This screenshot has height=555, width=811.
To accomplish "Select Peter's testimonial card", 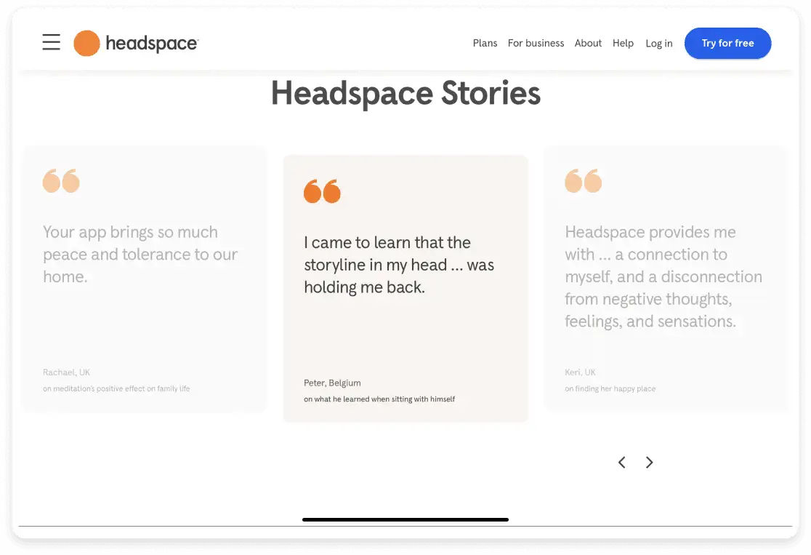I will pyautogui.click(x=405, y=287).
